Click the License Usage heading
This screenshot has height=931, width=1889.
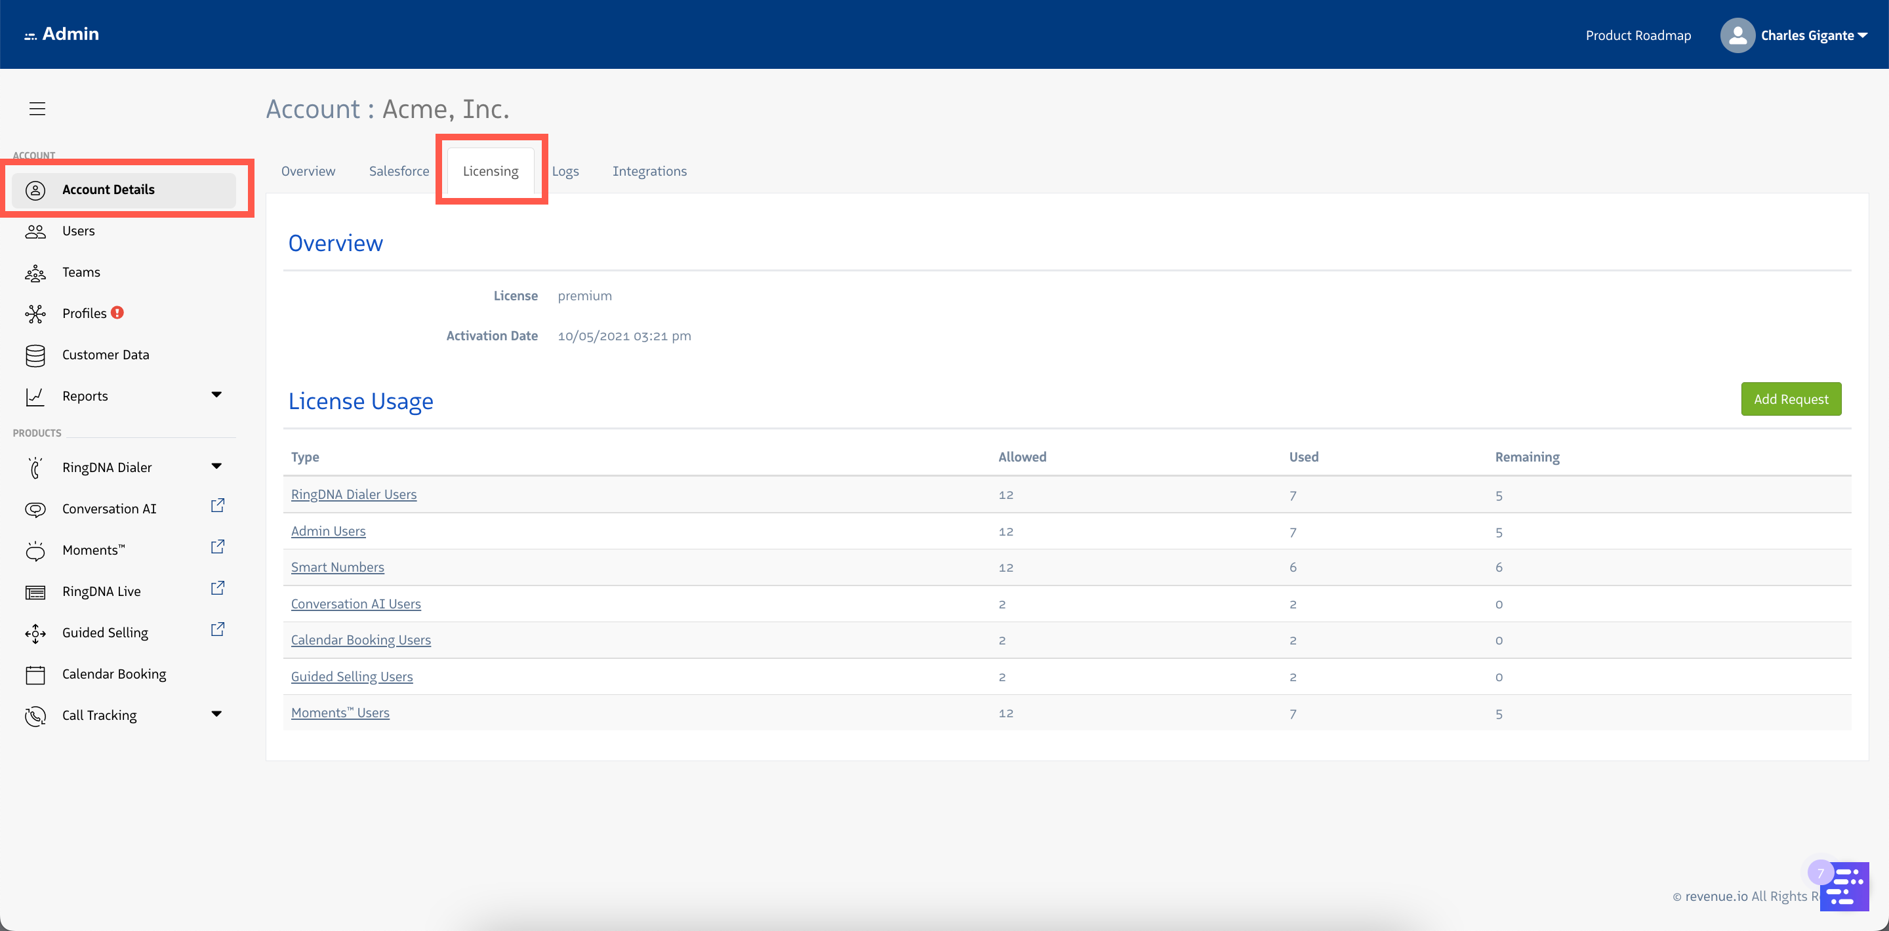click(361, 401)
